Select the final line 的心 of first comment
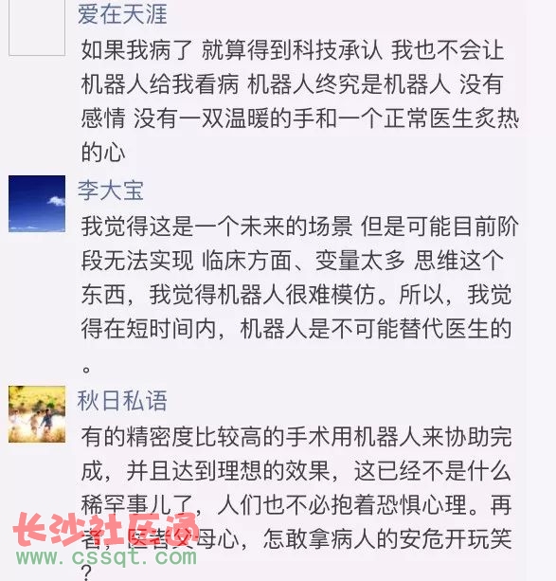The image size is (556, 581). tap(103, 152)
